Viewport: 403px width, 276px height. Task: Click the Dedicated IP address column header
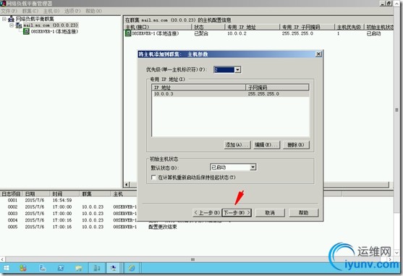pyautogui.click(x=253, y=27)
